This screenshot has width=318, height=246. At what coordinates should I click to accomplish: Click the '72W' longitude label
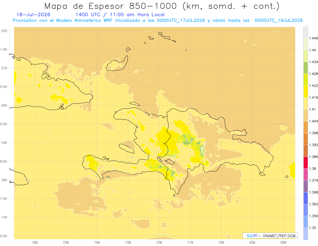pyautogui.click(x=159, y=243)
